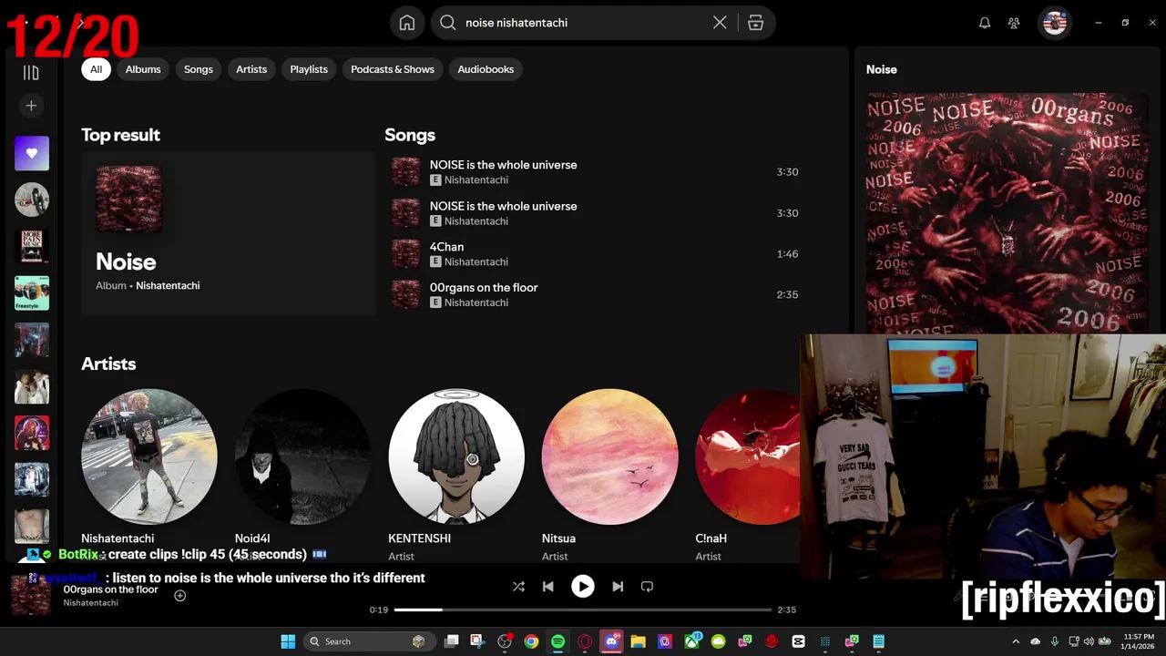Select the Artists filter chip
The width and height of the screenshot is (1166, 656).
pos(251,69)
